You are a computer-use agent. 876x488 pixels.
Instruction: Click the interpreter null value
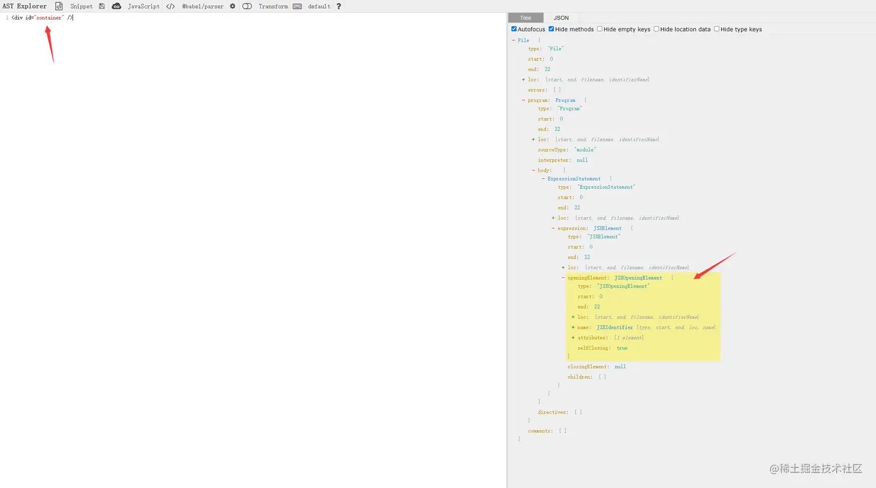click(x=582, y=160)
